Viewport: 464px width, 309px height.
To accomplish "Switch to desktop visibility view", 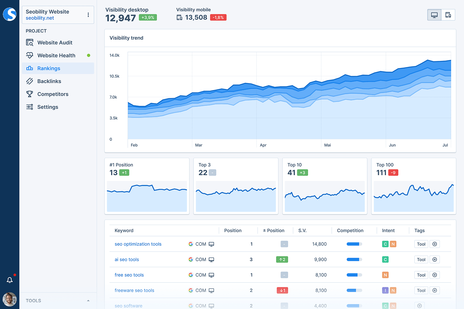I will [x=434, y=15].
